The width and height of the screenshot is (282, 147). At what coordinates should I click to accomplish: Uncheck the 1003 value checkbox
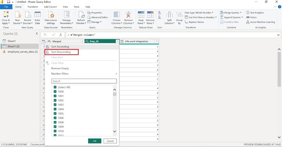(x=55, y=105)
